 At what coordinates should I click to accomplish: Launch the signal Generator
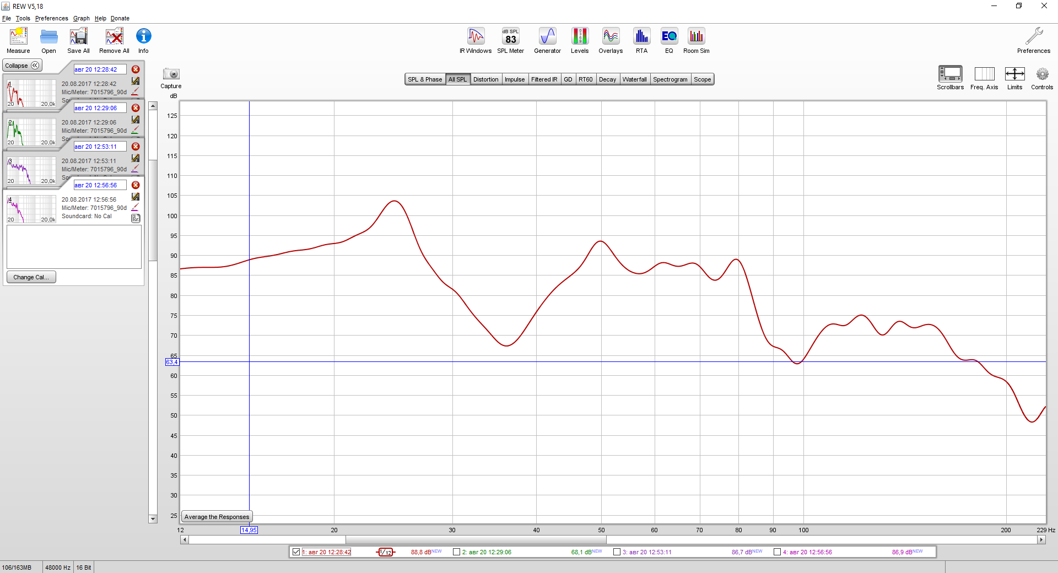[547, 41]
